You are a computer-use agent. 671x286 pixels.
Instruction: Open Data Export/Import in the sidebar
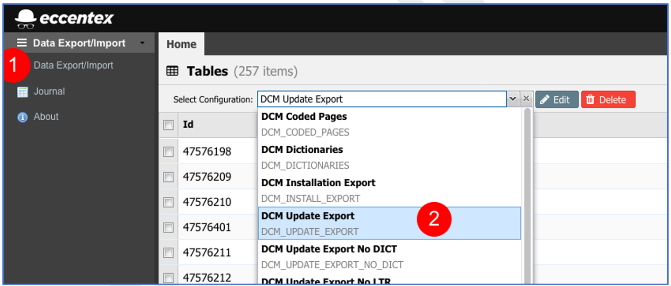point(73,65)
